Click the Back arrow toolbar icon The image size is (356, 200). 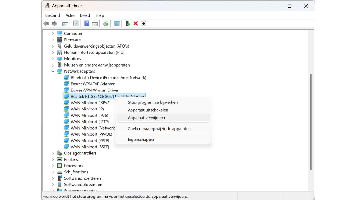[x=46, y=24]
